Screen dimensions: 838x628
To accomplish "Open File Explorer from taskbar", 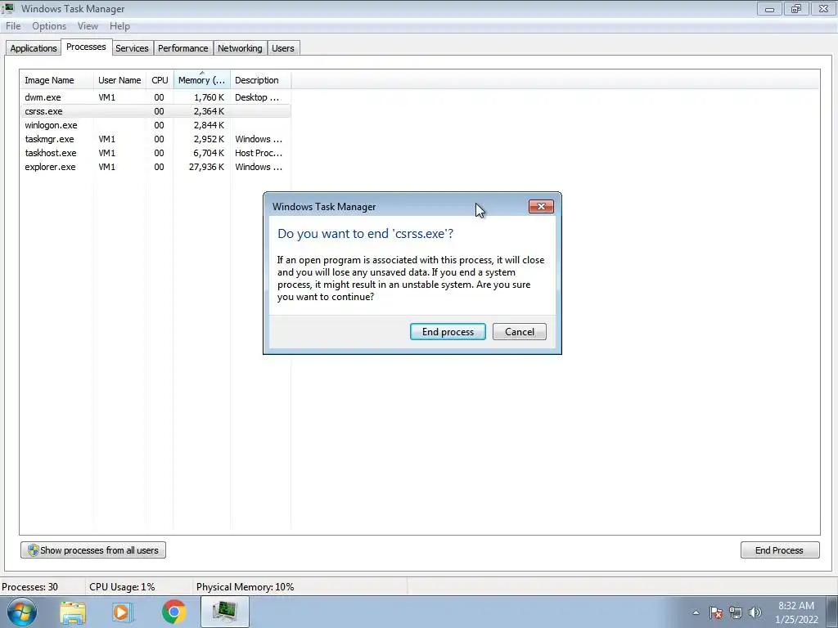I will pos(73,612).
